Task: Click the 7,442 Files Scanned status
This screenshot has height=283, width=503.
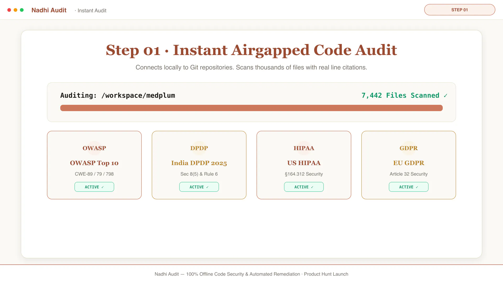Action: (x=404, y=95)
